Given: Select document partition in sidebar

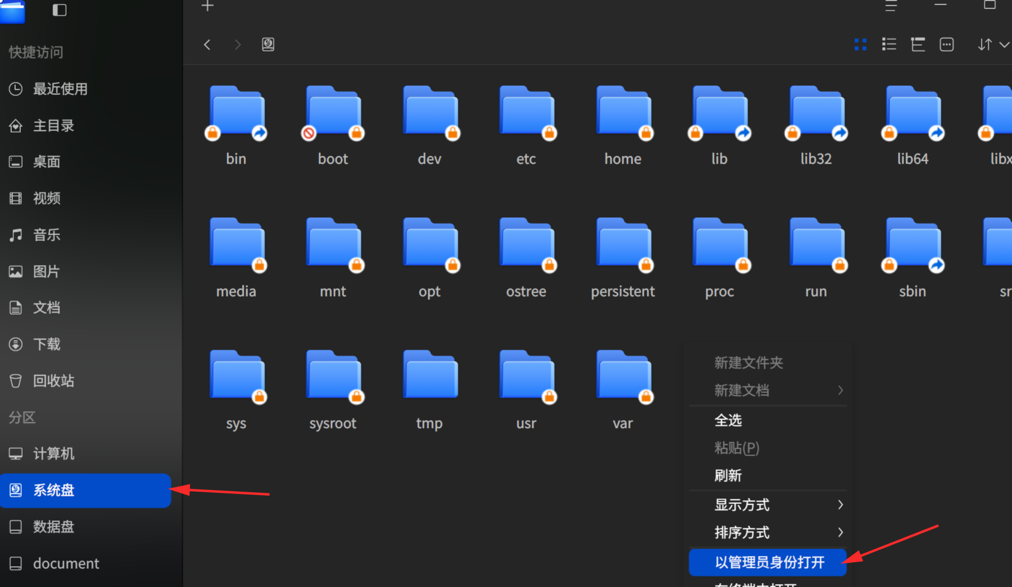Looking at the screenshot, I should (86, 563).
